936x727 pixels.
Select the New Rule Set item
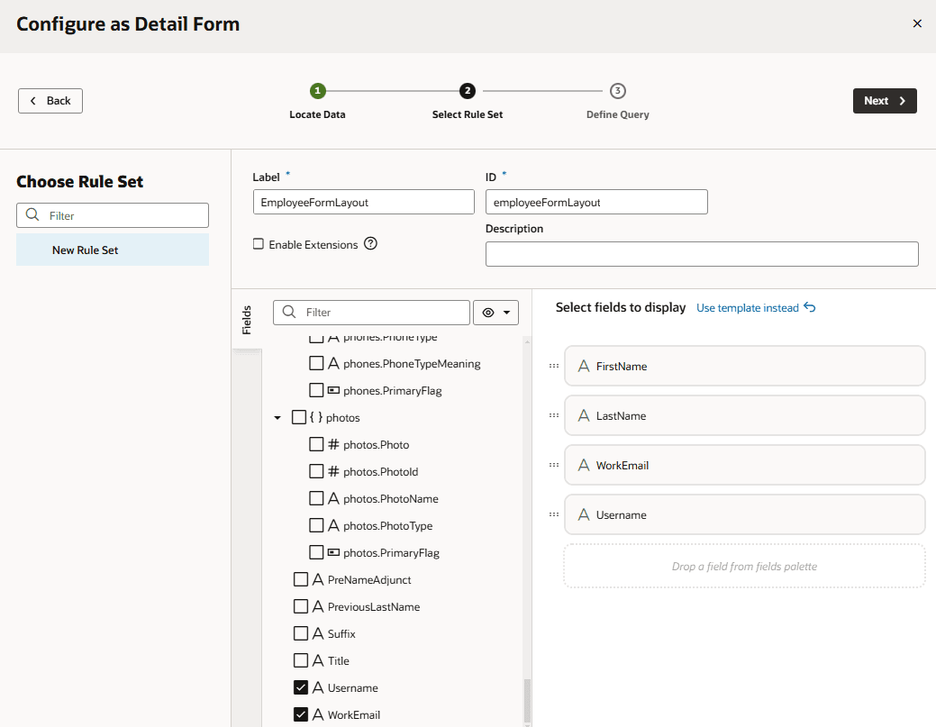[x=113, y=250]
